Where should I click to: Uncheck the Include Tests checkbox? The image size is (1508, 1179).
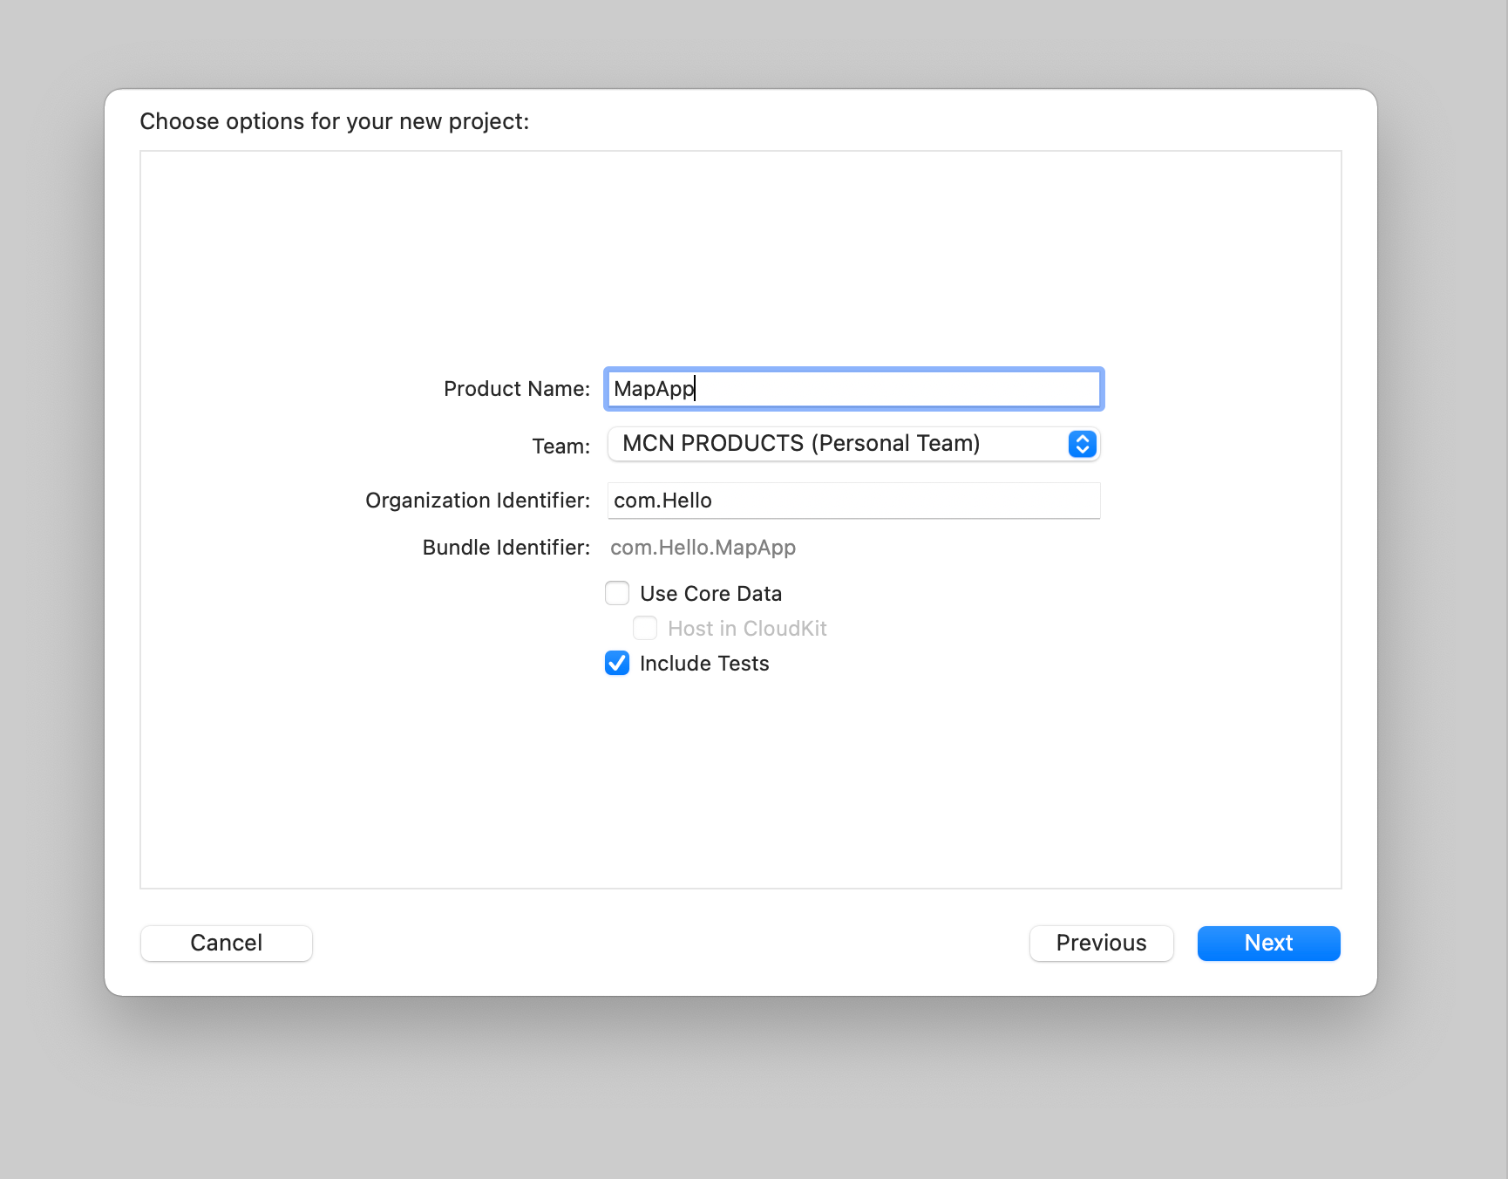(617, 664)
